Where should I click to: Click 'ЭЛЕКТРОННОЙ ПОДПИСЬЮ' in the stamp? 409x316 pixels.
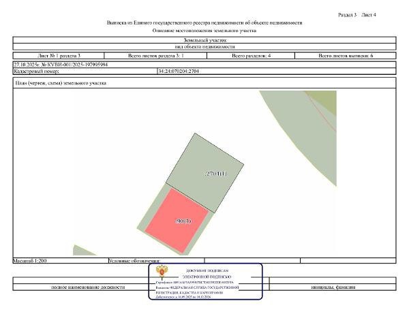(x=207, y=277)
